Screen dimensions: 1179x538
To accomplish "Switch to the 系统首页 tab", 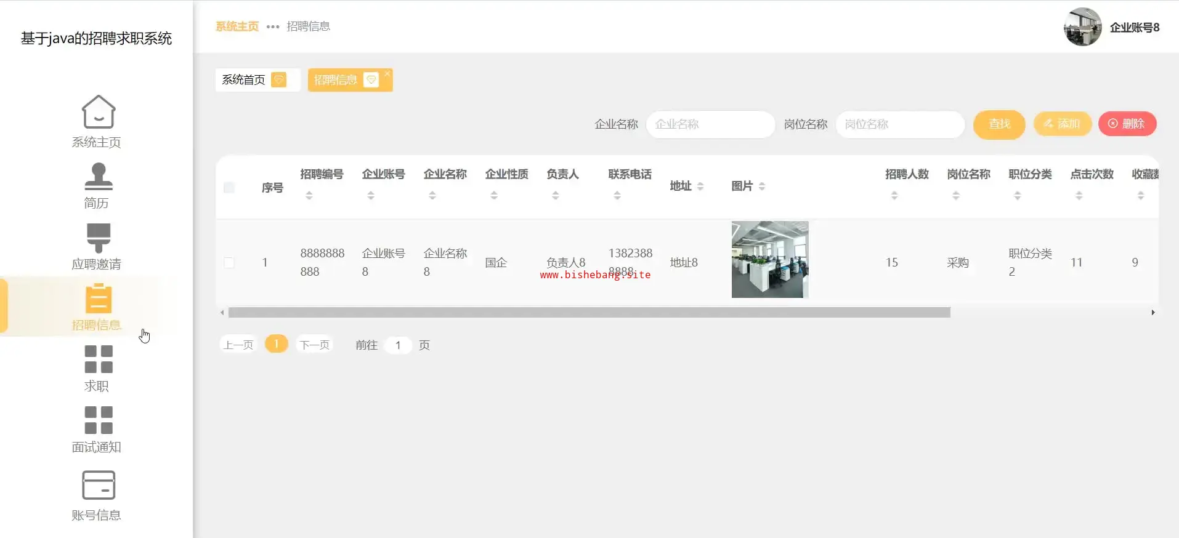I will tap(244, 80).
